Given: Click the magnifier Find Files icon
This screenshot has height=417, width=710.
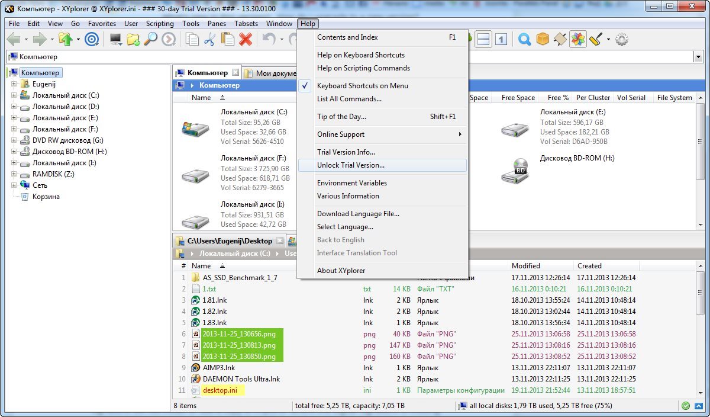Looking at the screenshot, I should coord(151,40).
